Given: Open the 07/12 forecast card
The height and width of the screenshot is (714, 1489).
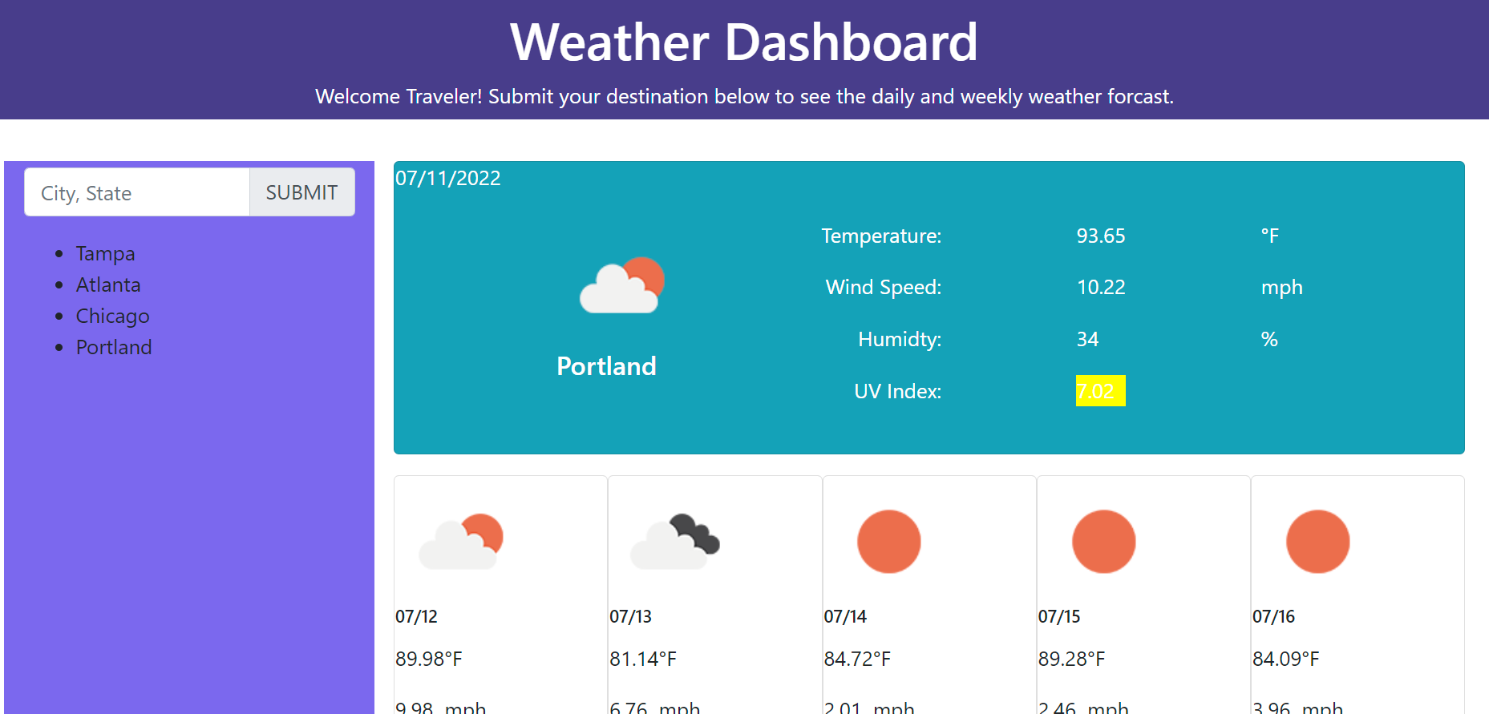Looking at the screenshot, I should tap(500, 593).
